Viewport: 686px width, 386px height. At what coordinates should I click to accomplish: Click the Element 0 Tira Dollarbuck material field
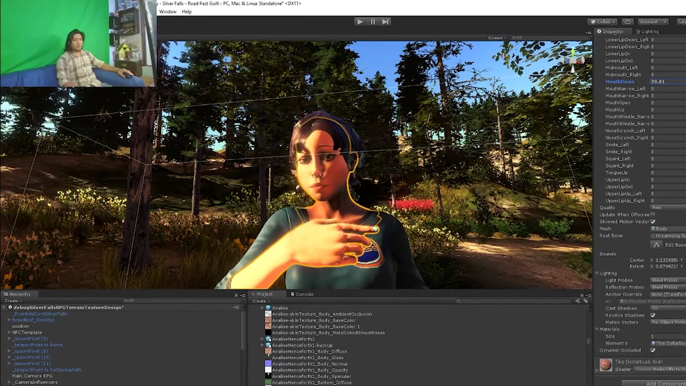[x=668, y=343]
